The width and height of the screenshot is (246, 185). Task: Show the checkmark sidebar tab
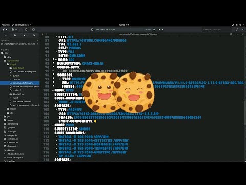tap(25, 35)
